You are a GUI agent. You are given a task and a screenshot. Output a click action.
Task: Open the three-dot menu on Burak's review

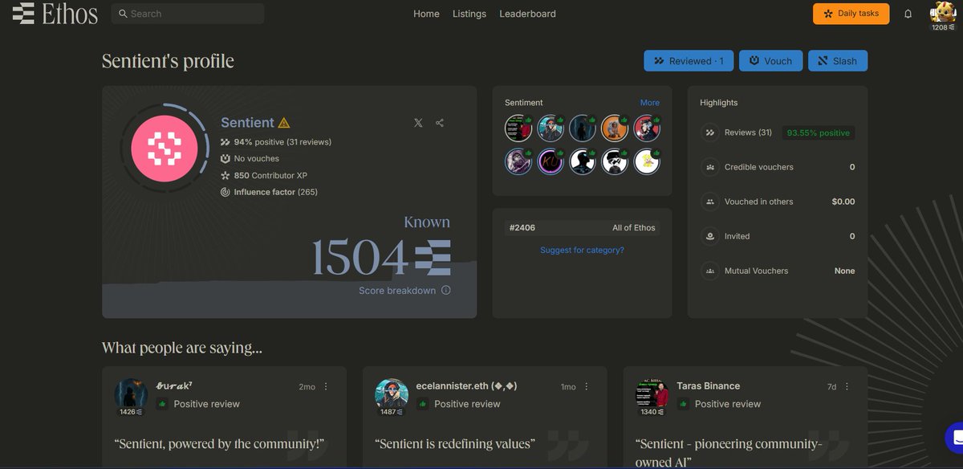325,385
